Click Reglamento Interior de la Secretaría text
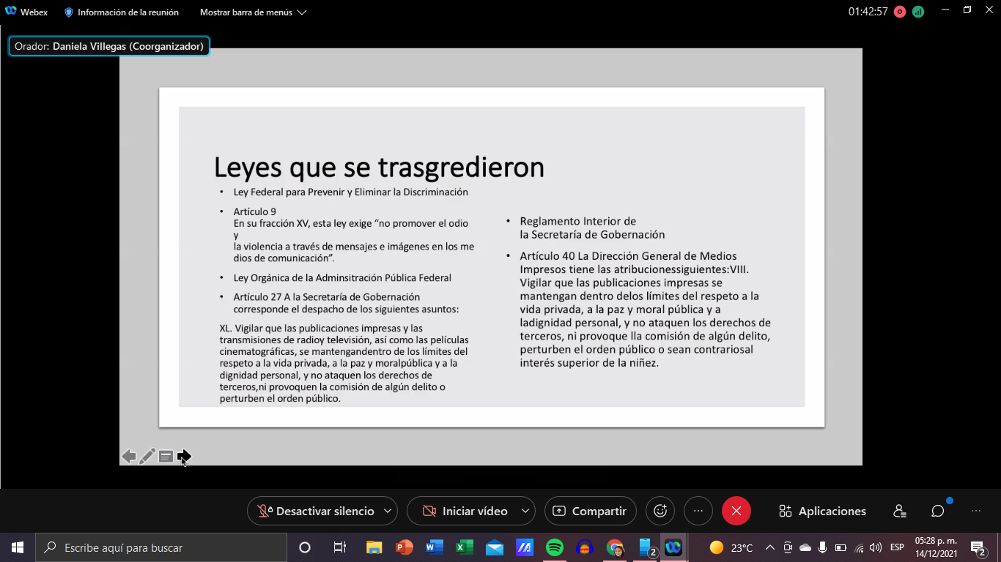 tap(592, 228)
